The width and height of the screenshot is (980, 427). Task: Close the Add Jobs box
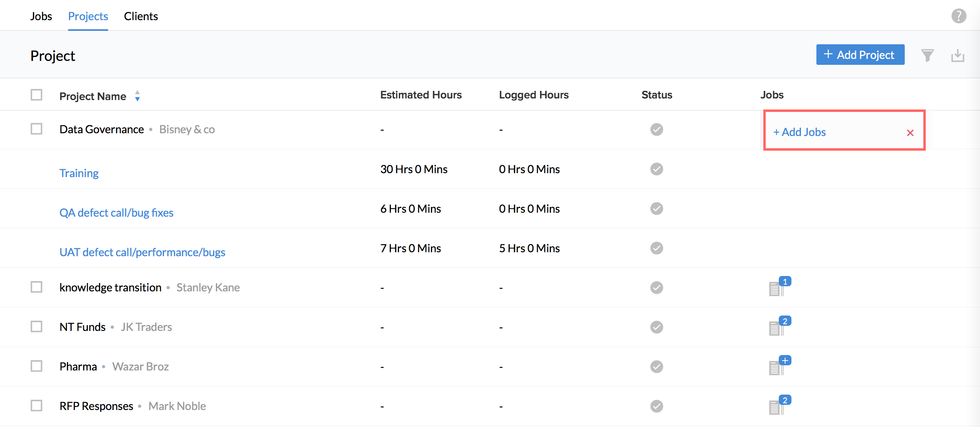click(910, 133)
